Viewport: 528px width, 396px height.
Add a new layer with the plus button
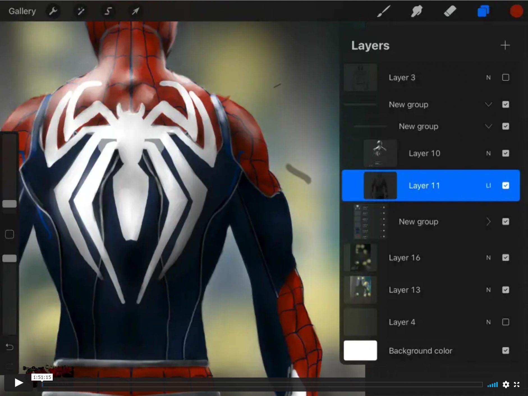click(x=506, y=45)
